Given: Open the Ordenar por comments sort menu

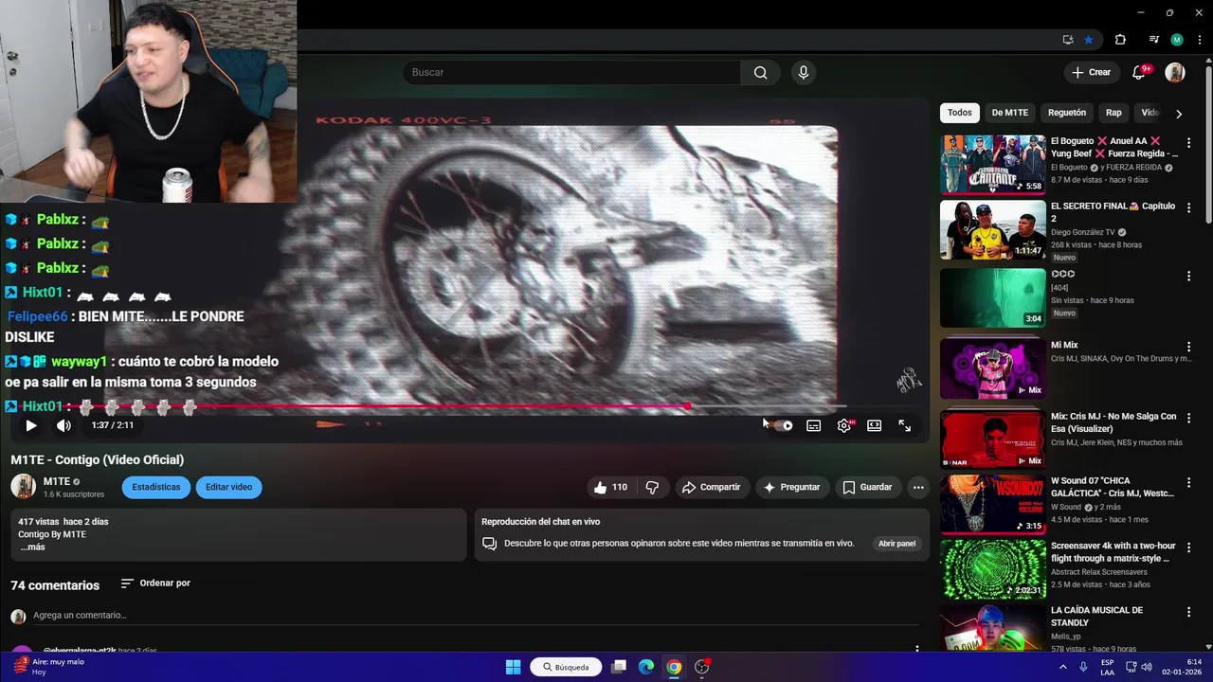Looking at the screenshot, I should 155,583.
